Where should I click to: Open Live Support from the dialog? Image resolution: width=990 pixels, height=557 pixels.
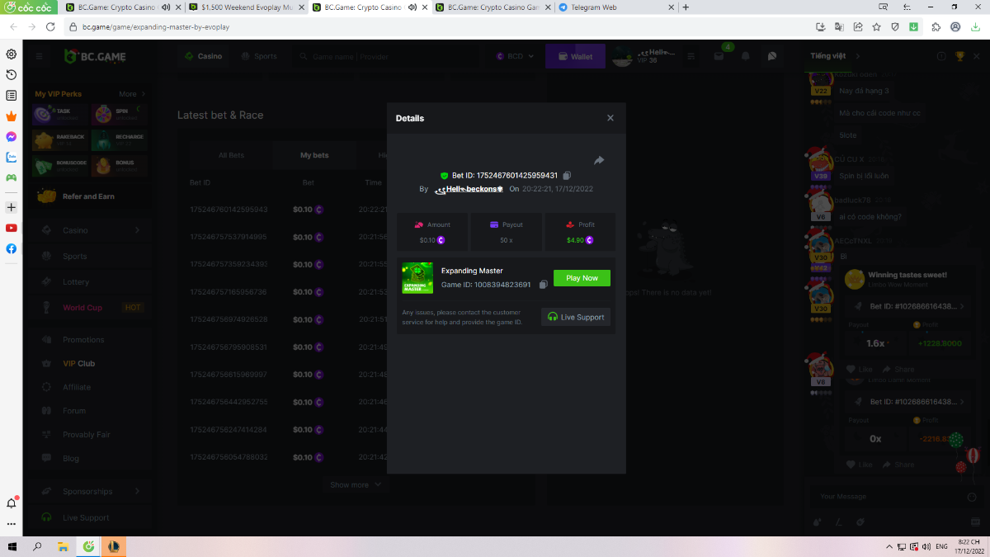pos(576,317)
